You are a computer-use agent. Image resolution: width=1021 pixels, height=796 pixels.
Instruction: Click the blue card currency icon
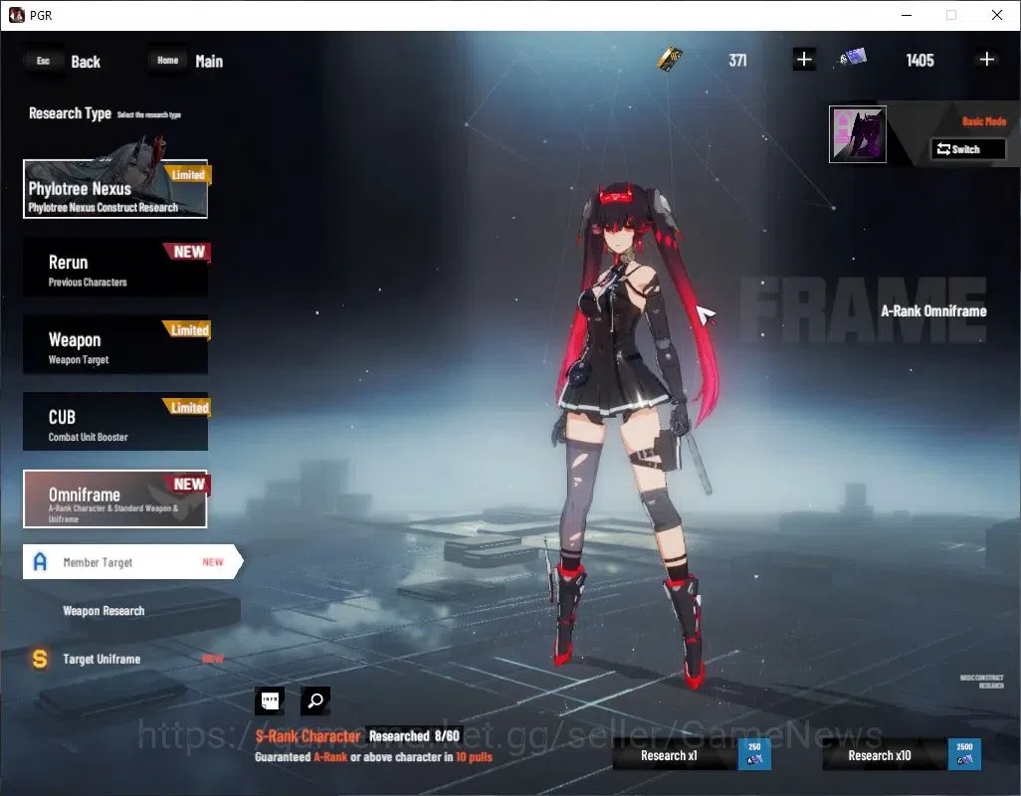853,58
